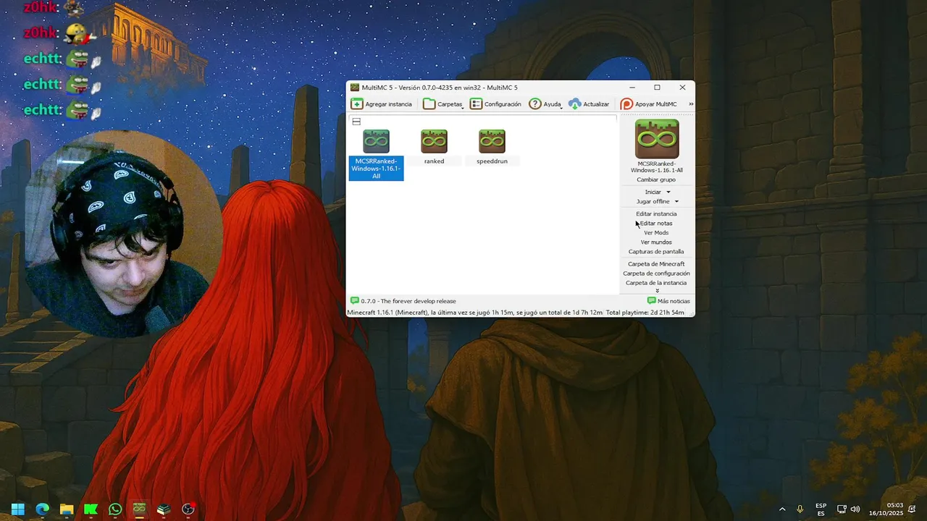Click Cambiar grupo
Viewport: 927px width, 521px height.
[656, 179]
